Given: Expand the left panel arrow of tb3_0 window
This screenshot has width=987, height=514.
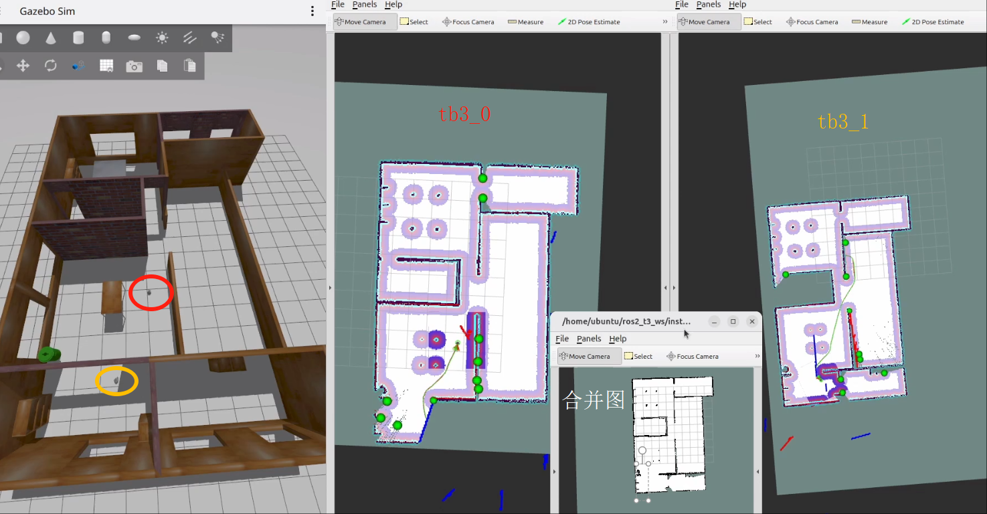Looking at the screenshot, I should 330,288.
